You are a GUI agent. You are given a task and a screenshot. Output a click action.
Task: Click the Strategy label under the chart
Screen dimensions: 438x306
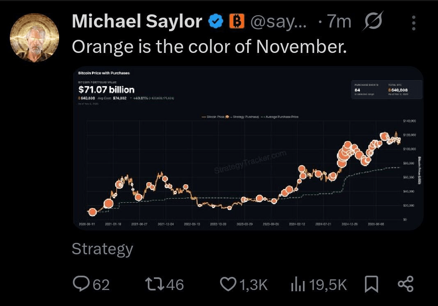tap(102, 249)
